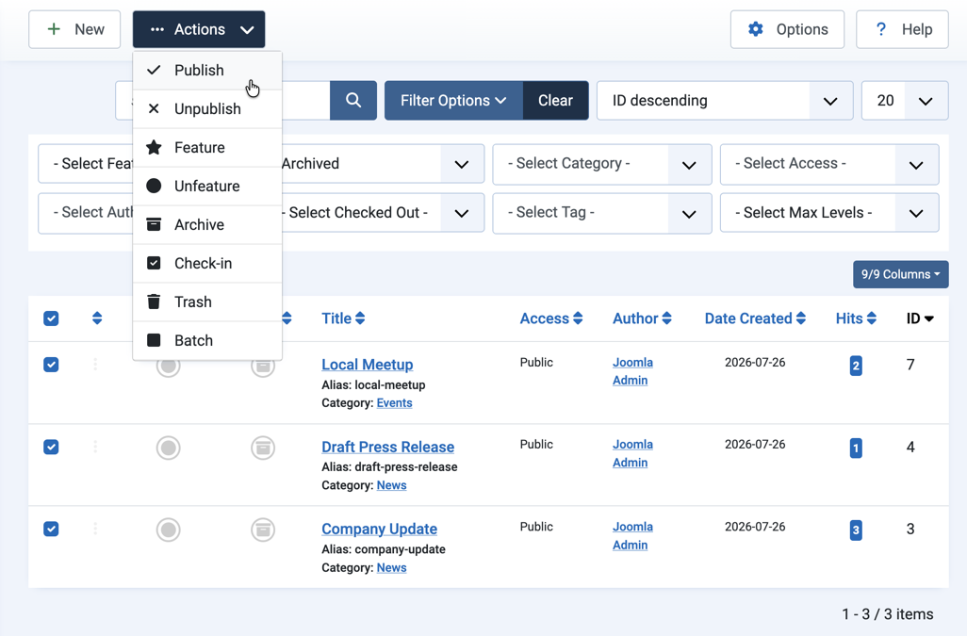Click hits badge 2 for Local Meetup
This screenshot has width=967, height=636.
[856, 366]
